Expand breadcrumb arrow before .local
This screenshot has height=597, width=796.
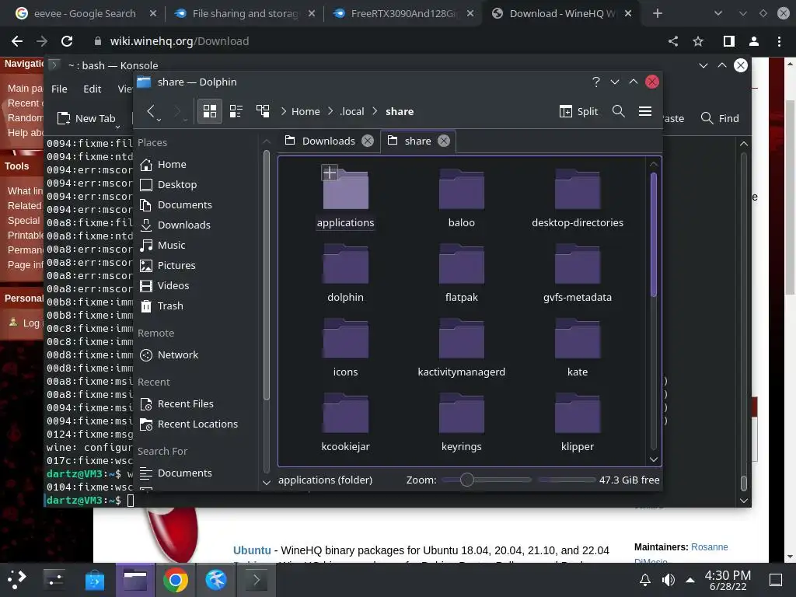click(330, 111)
